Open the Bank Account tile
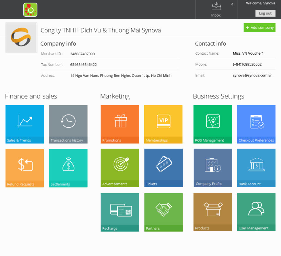This screenshot has width=281, height=256. (256, 168)
